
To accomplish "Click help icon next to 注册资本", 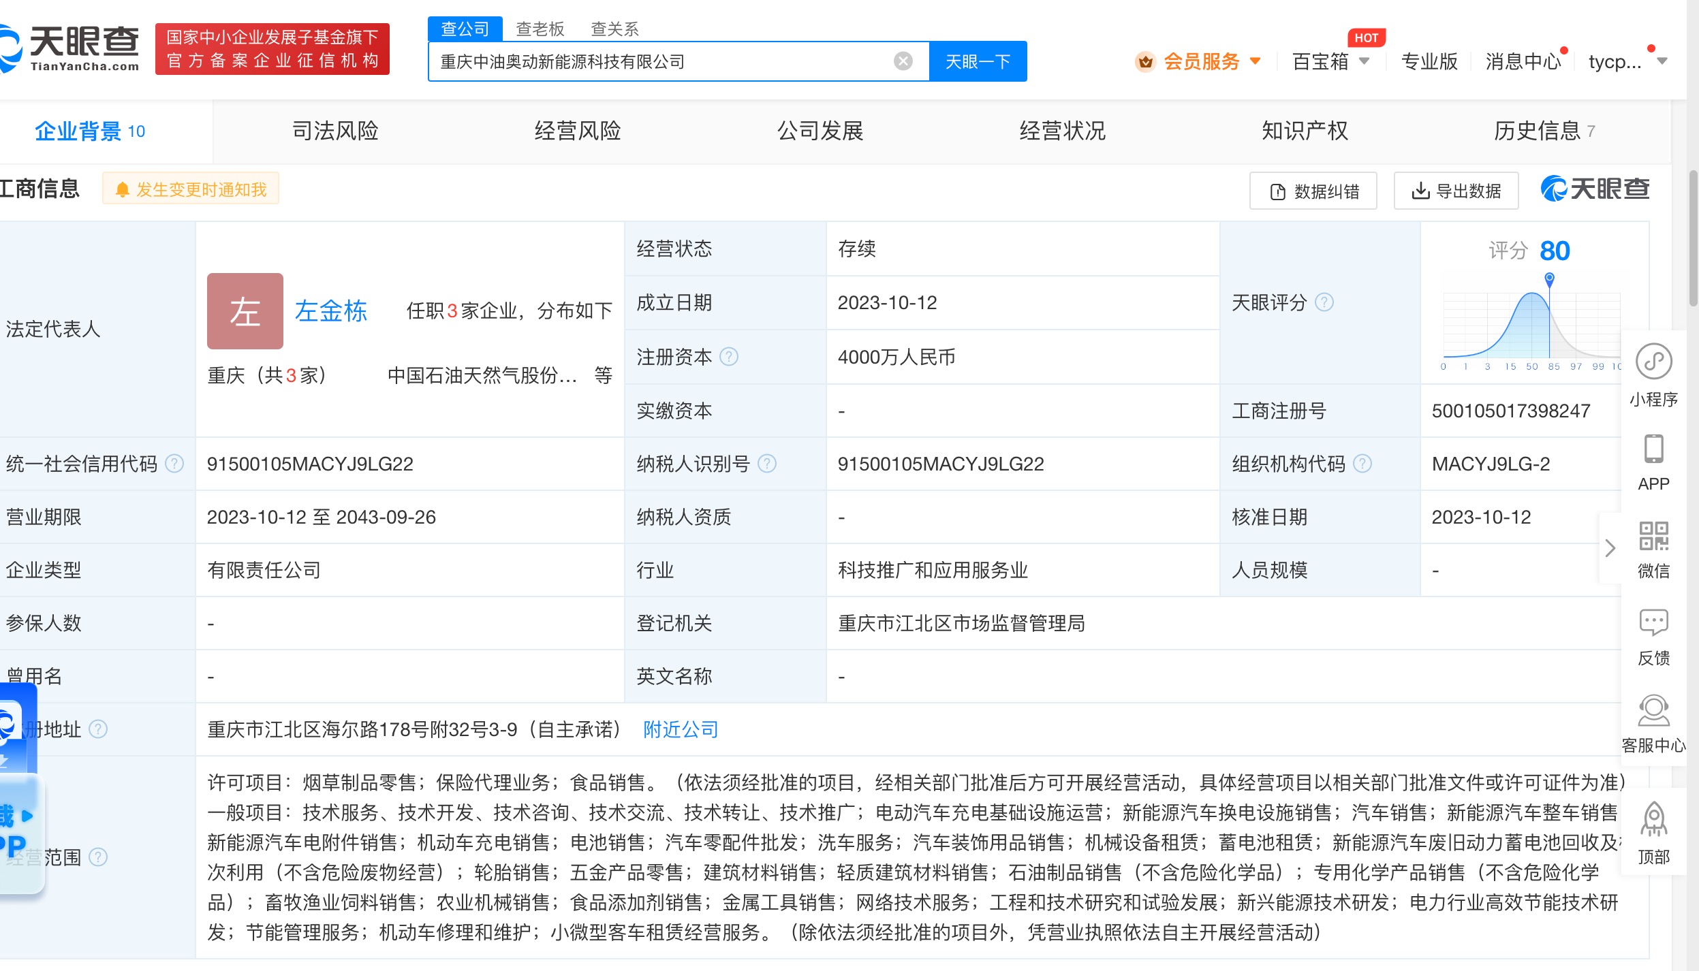I will [x=729, y=357].
